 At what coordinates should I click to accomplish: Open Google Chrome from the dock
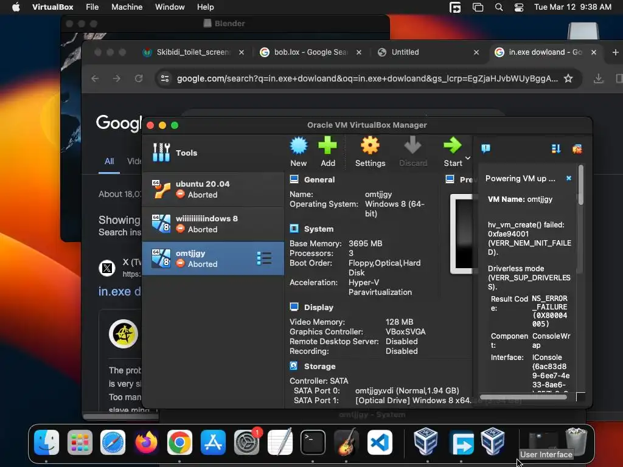click(179, 442)
